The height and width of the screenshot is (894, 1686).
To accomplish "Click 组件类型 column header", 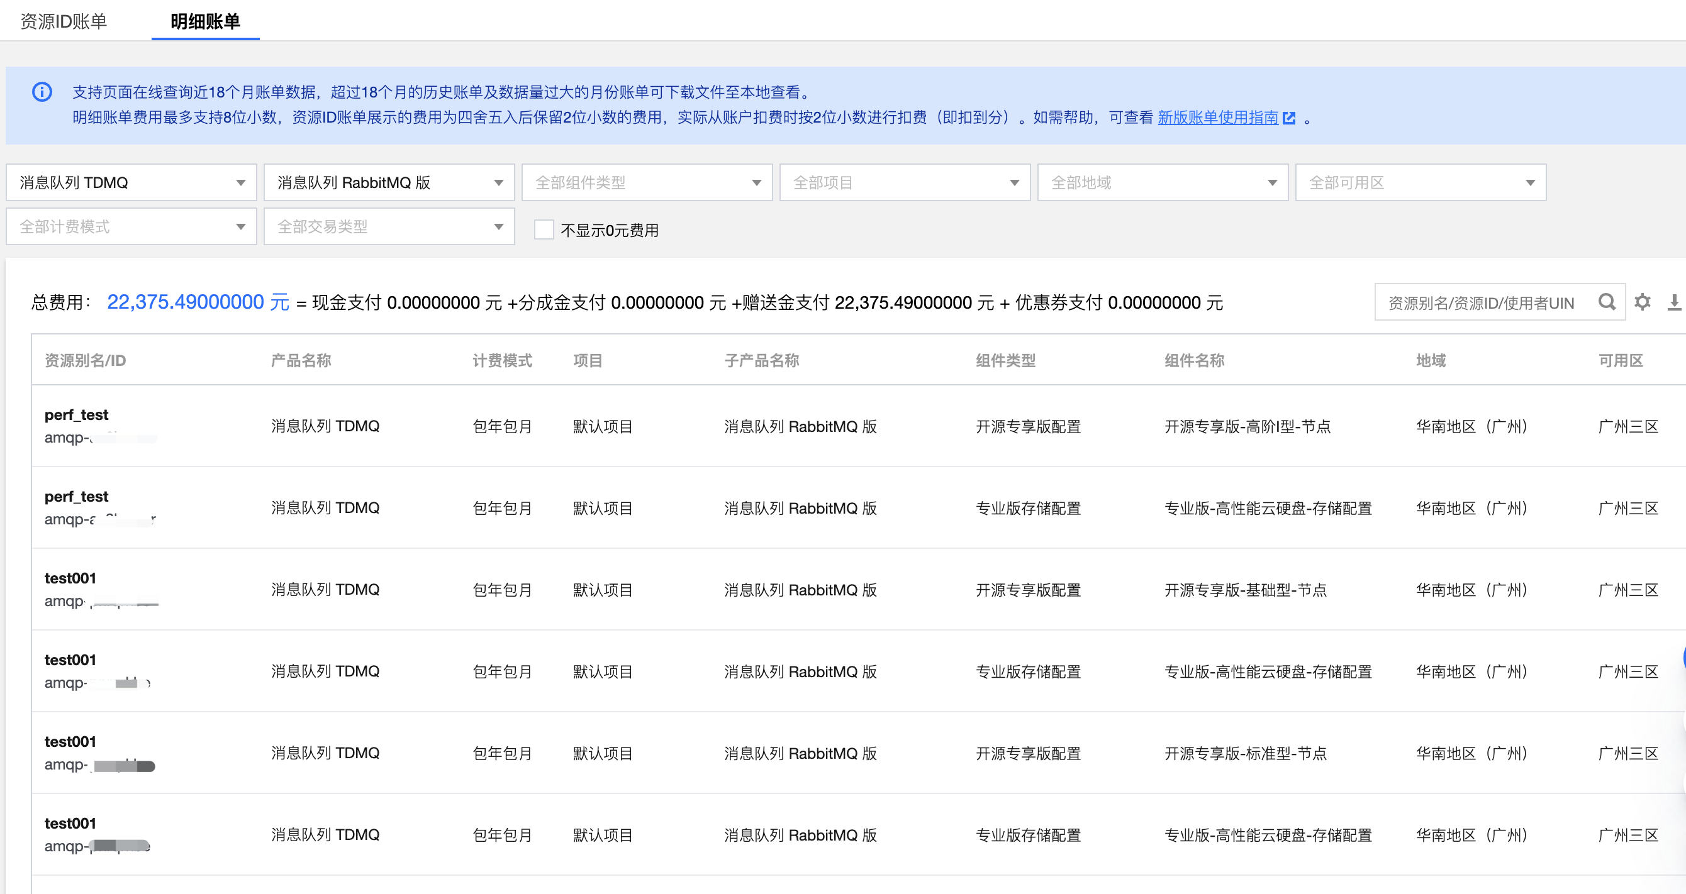I will (x=1005, y=360).
